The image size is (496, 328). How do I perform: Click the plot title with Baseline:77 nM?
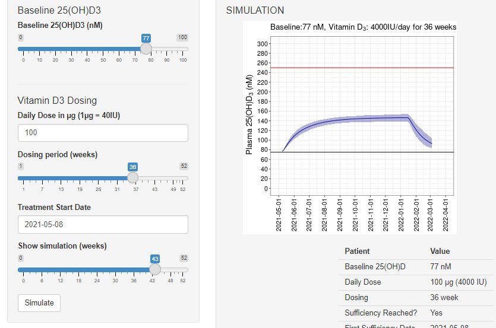[363, 27]
